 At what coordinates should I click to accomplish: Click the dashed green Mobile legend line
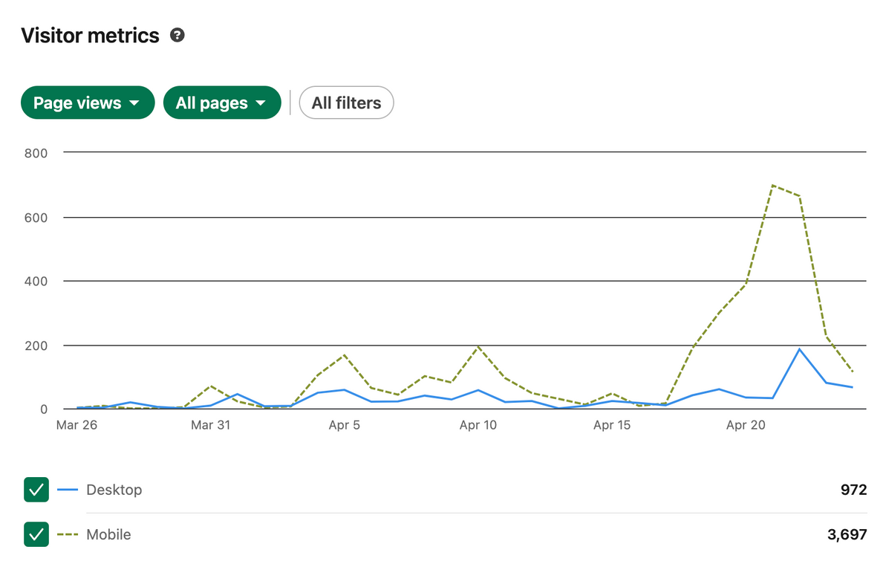(68, 534)
